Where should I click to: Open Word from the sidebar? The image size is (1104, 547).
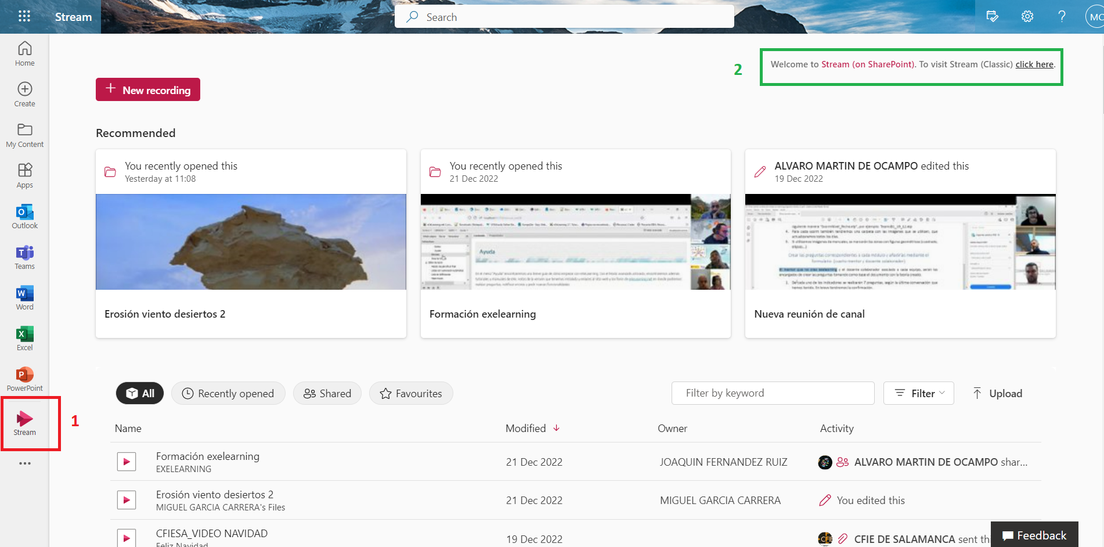(24, 298)
